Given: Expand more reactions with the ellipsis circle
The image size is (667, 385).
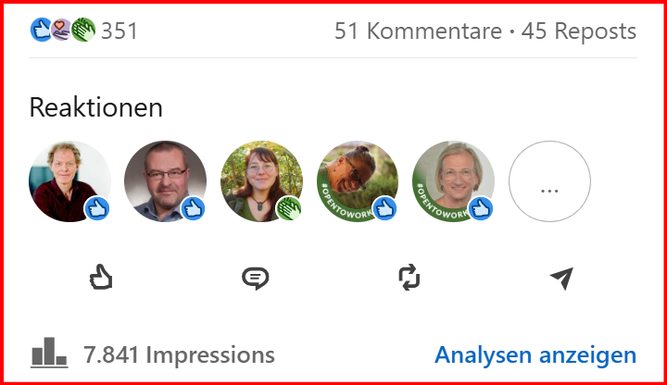Looking at the screenshot, I should coord(549,181).
